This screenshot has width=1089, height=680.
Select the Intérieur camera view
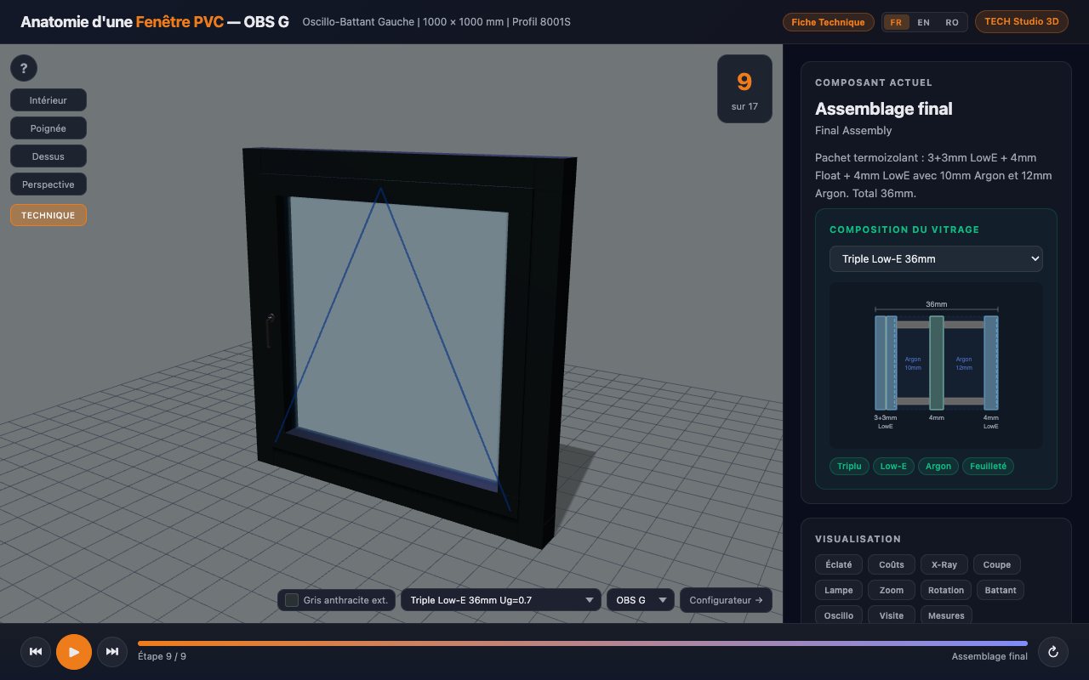pos(48,100)
